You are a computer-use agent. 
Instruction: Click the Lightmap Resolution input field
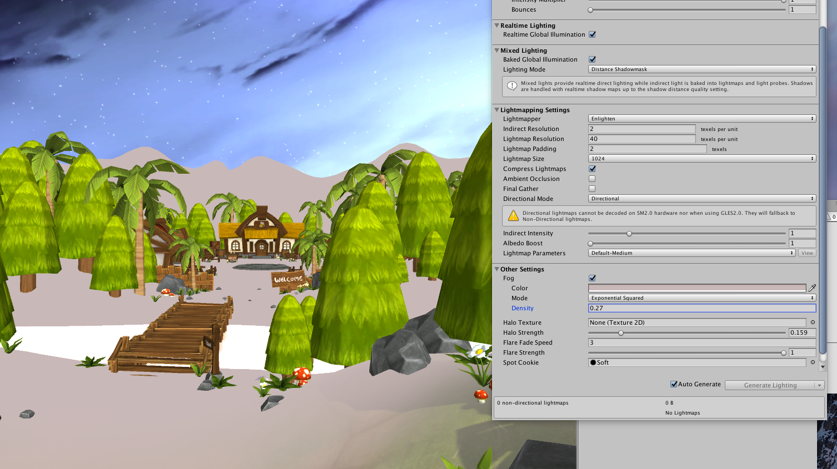641,139
